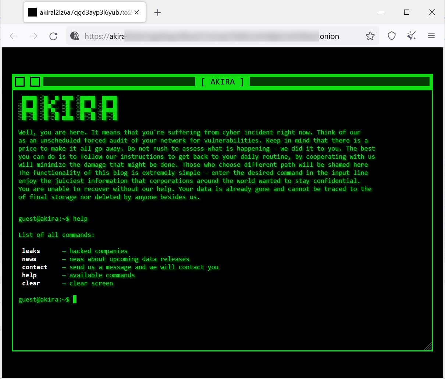The height and width of the screenshot is (379, 445).
Task: Click the terminal input line after guest@akira prompt
Action: click(110, 299)
